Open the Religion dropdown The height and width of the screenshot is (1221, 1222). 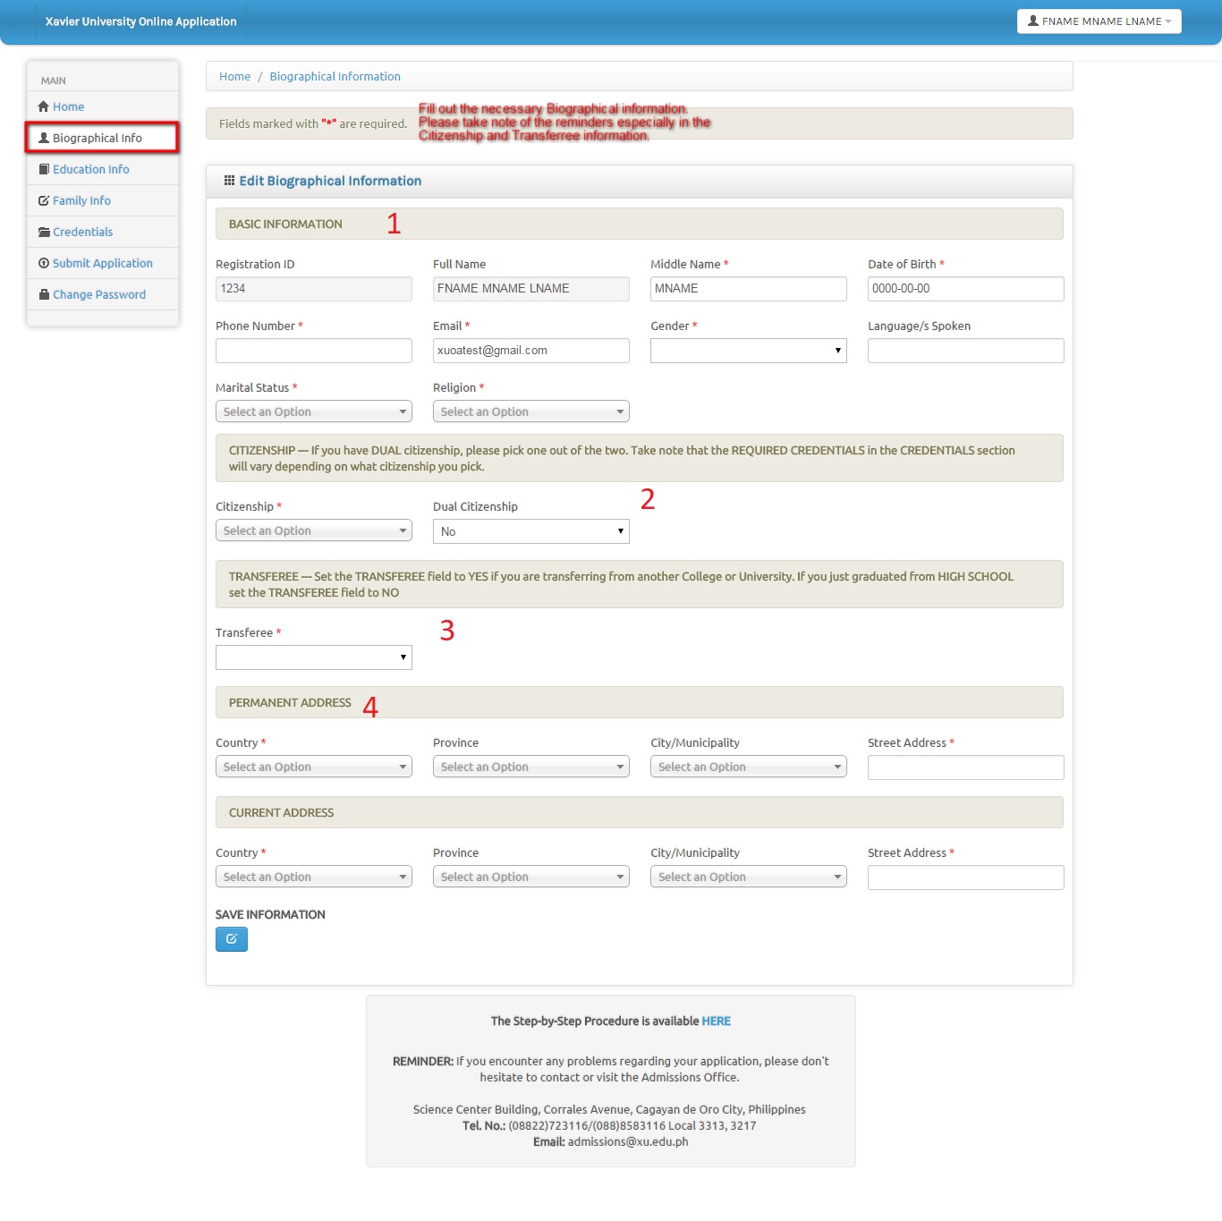(530, 411)
